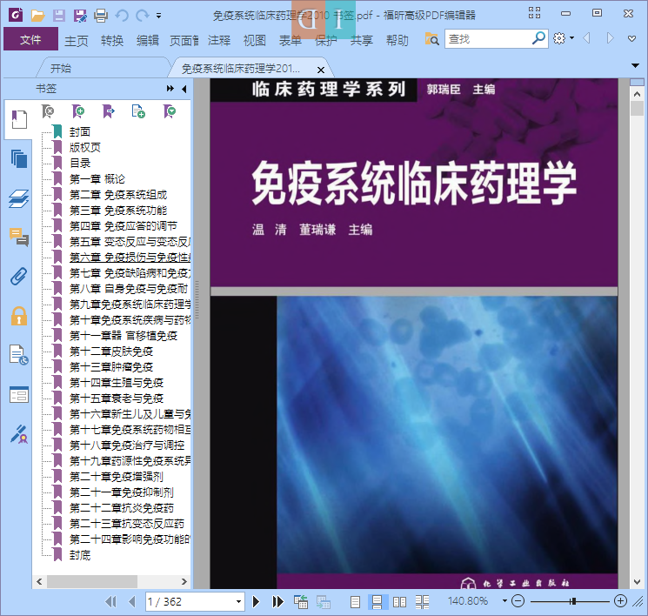Screen dimensions: 648x616
Task: Print the document with printer icon
Action: [x=100, y=16]
